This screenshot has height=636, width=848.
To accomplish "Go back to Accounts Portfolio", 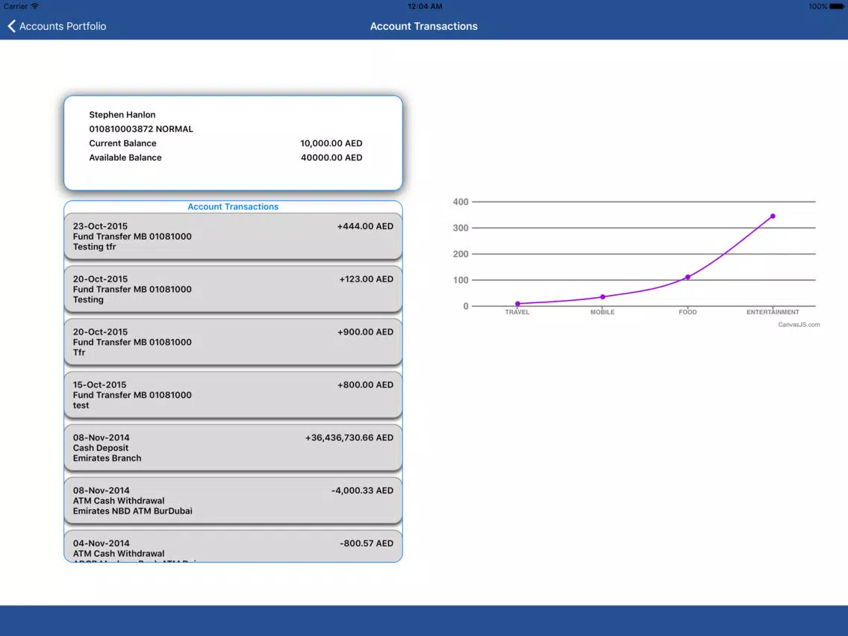I will (57, 26).
